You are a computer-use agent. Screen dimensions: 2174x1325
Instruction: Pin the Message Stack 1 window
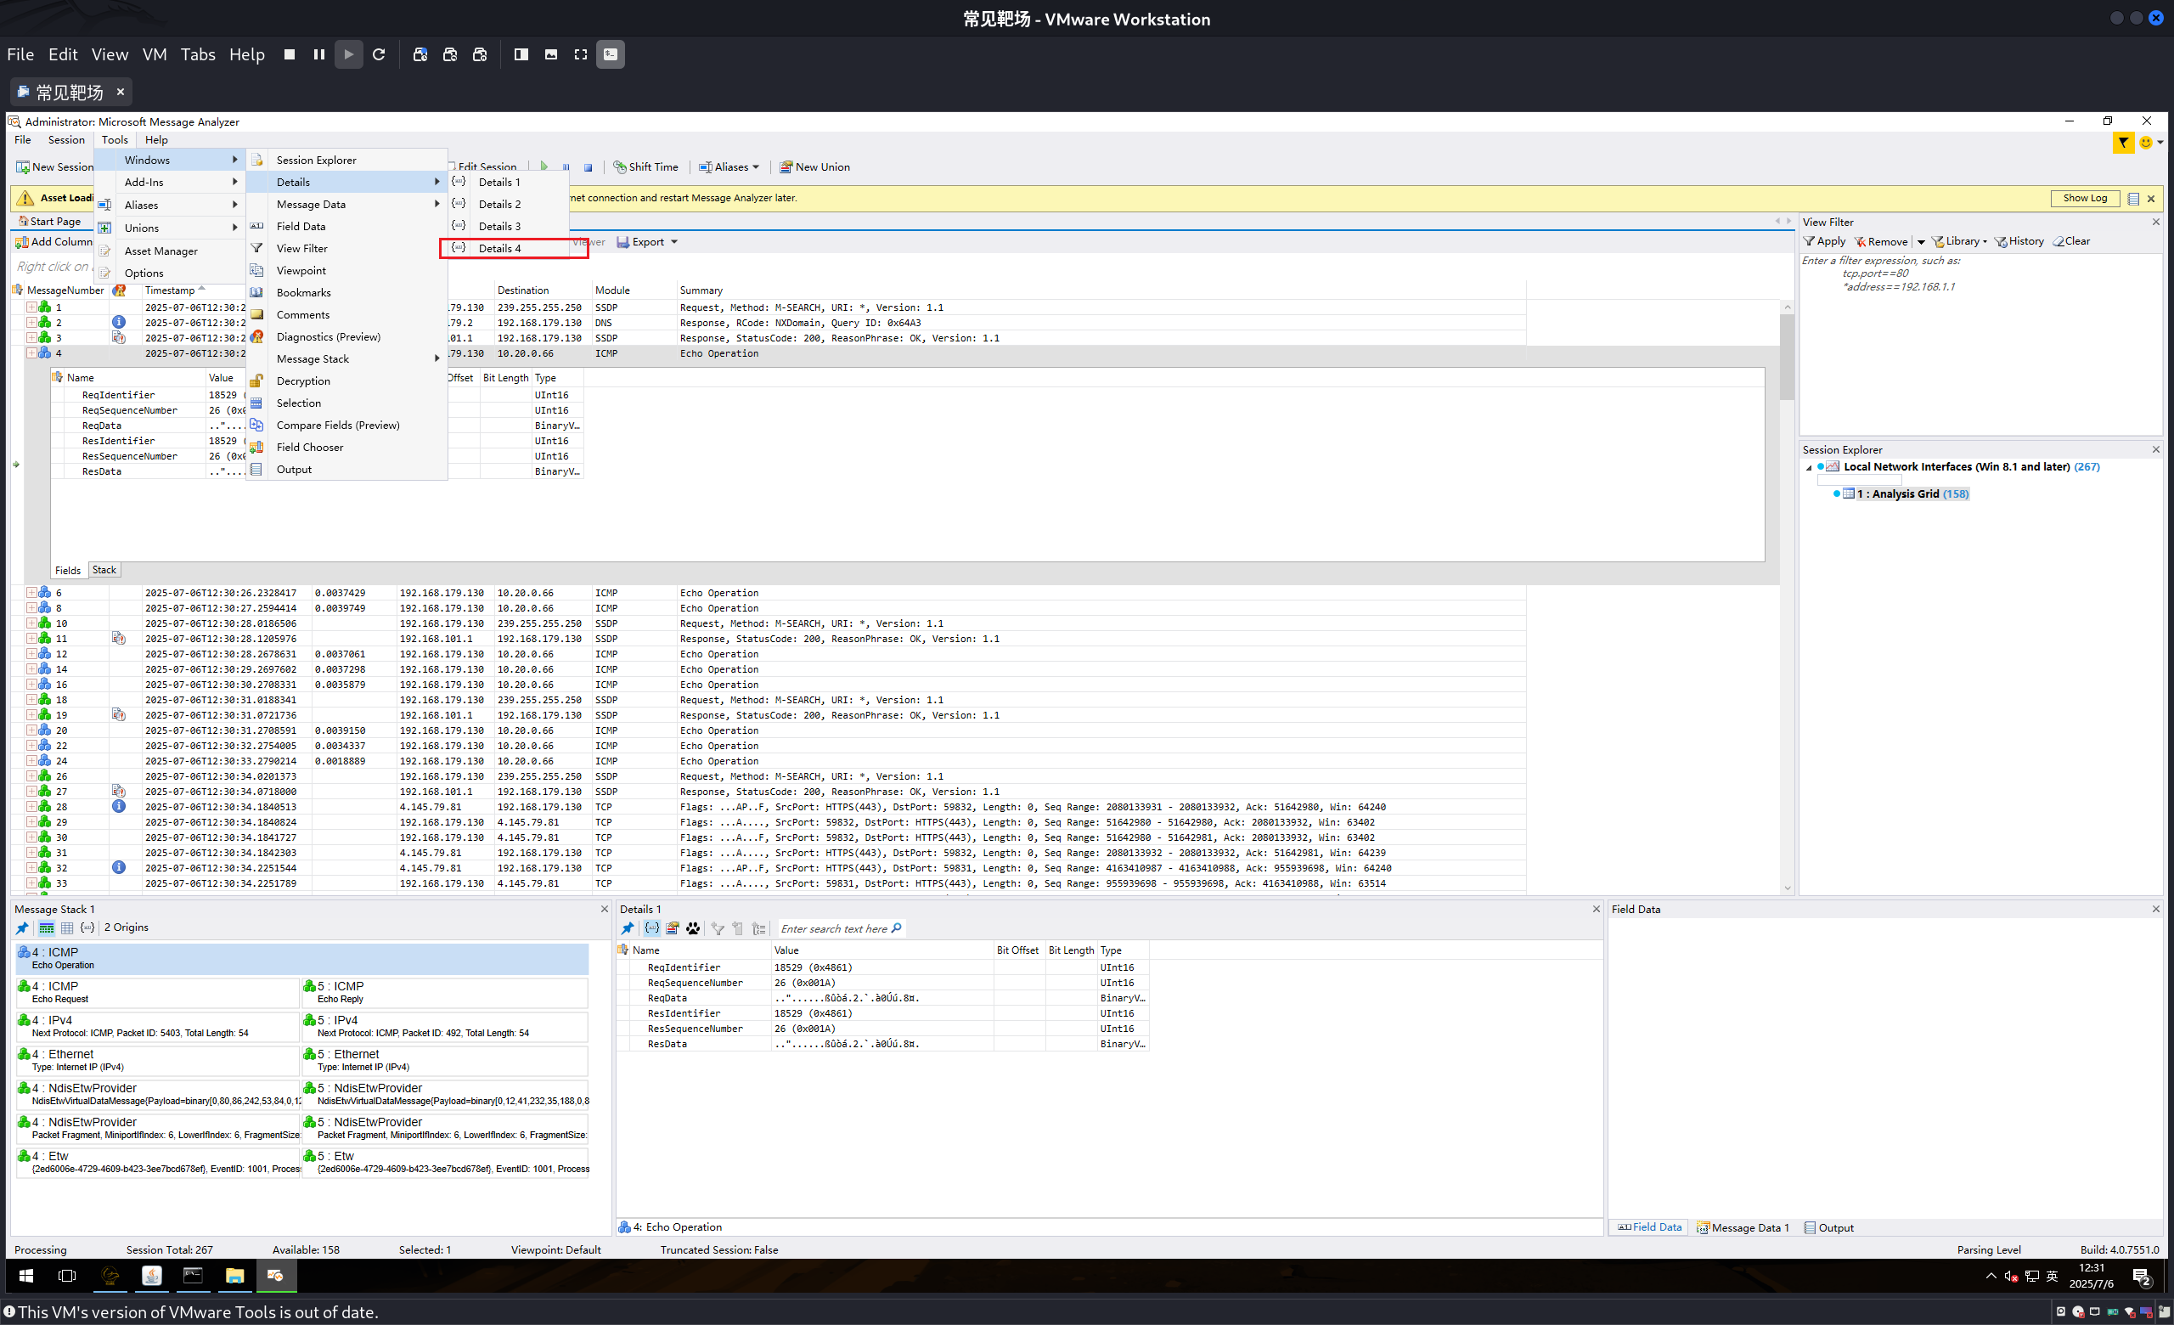[x=22, y=928]
